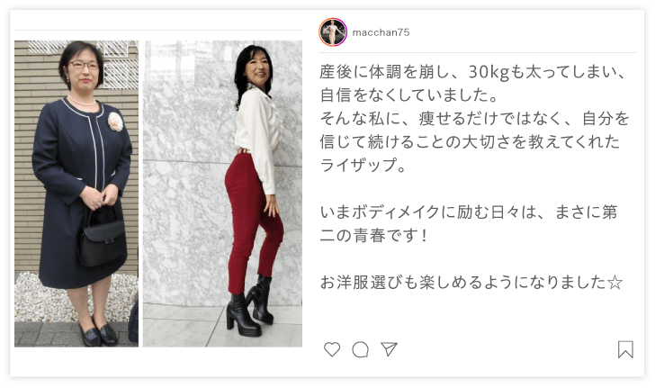Viewport: 655px width, 388px height.
Task: Click the white blouse in the after photo
Action: (x=257, y=134)
